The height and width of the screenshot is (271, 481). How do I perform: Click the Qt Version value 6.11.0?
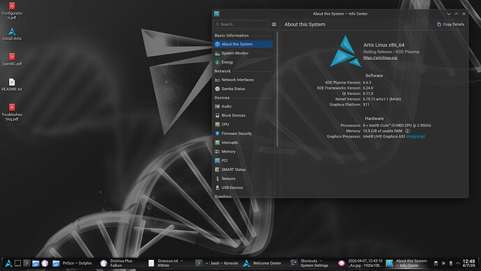368,94
